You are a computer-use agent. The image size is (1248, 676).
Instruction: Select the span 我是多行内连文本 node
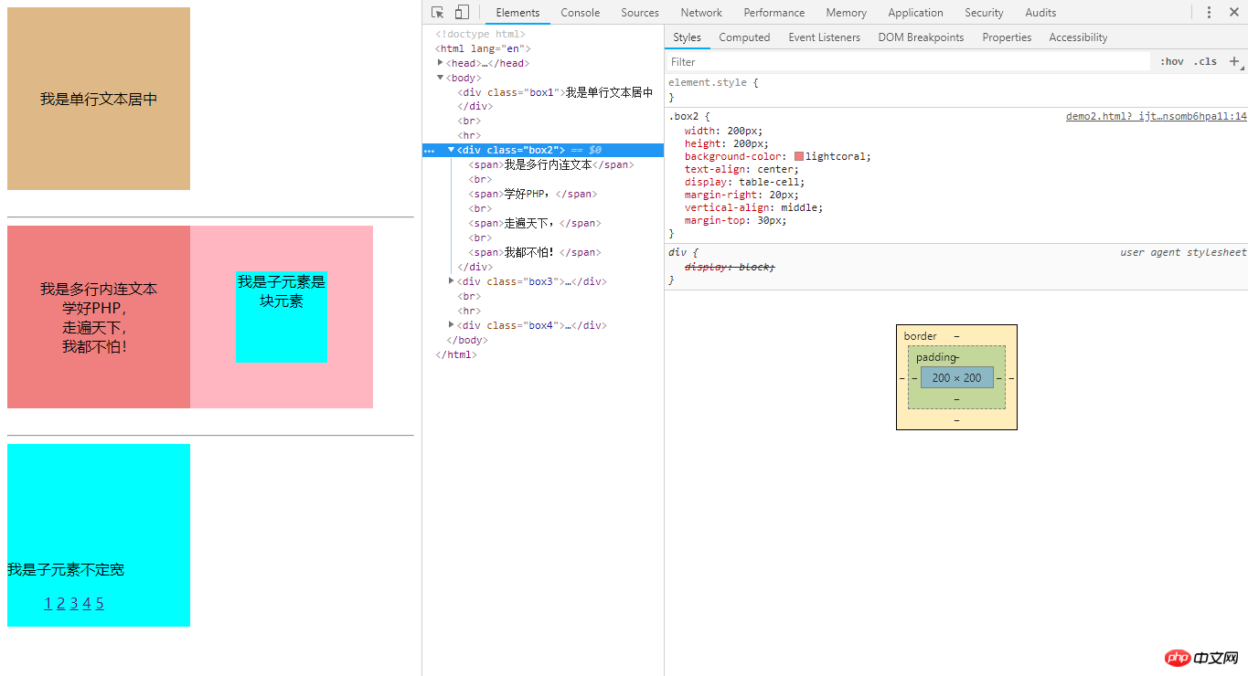click(551, 164)
